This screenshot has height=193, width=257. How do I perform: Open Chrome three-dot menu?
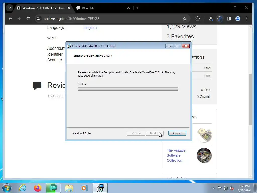click(247, 19)
